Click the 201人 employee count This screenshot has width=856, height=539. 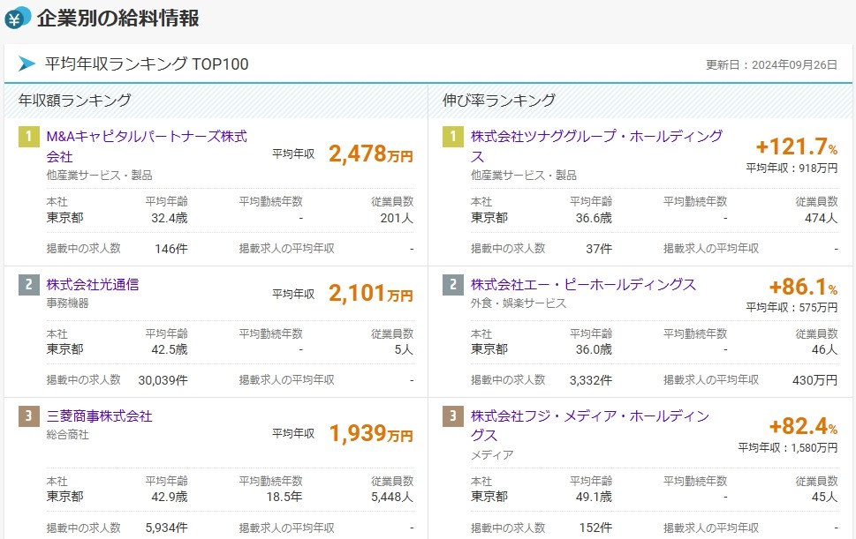(x=397, y=218)
